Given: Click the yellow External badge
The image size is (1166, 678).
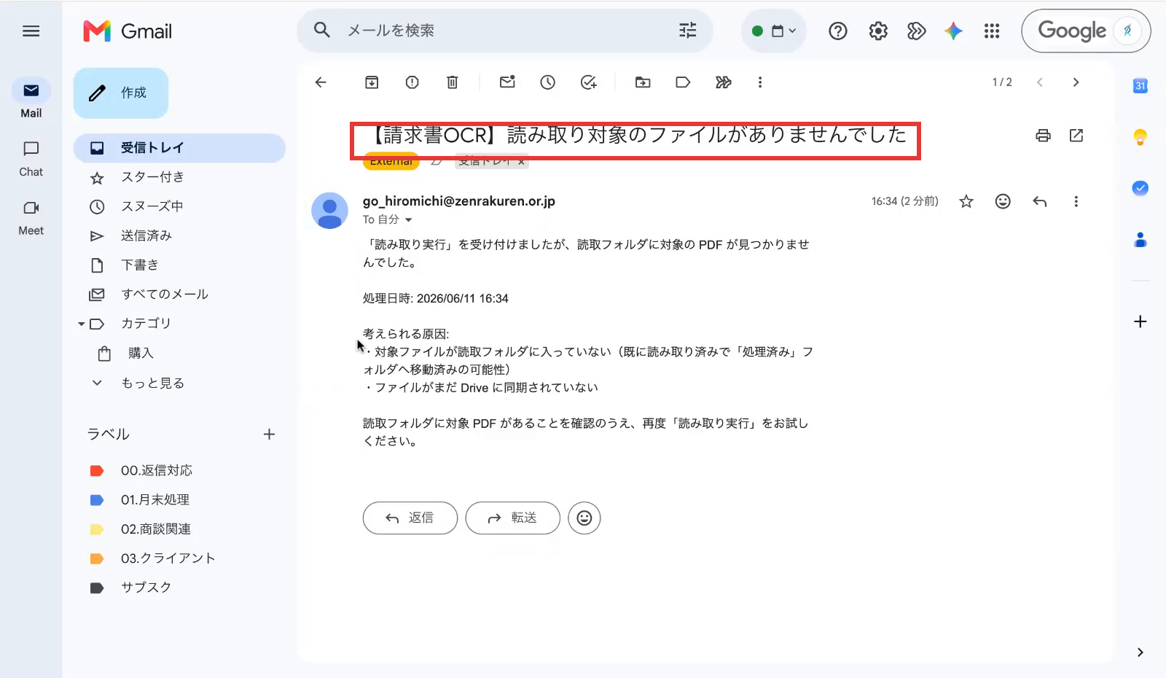Looking at the screenshot, I should pyautogui.click(x=391, y=162).
